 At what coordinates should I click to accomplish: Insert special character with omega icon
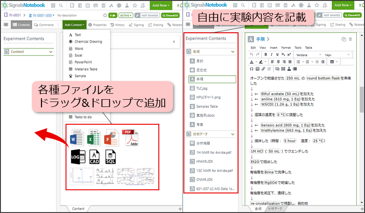click(251, 69)
